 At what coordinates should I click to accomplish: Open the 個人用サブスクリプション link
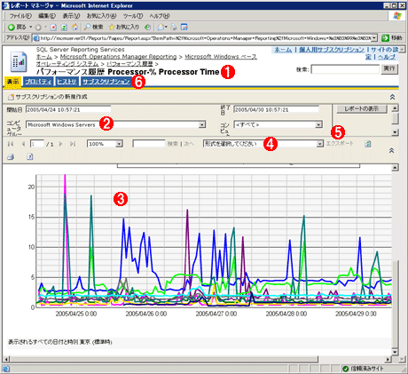click(332, 50)
